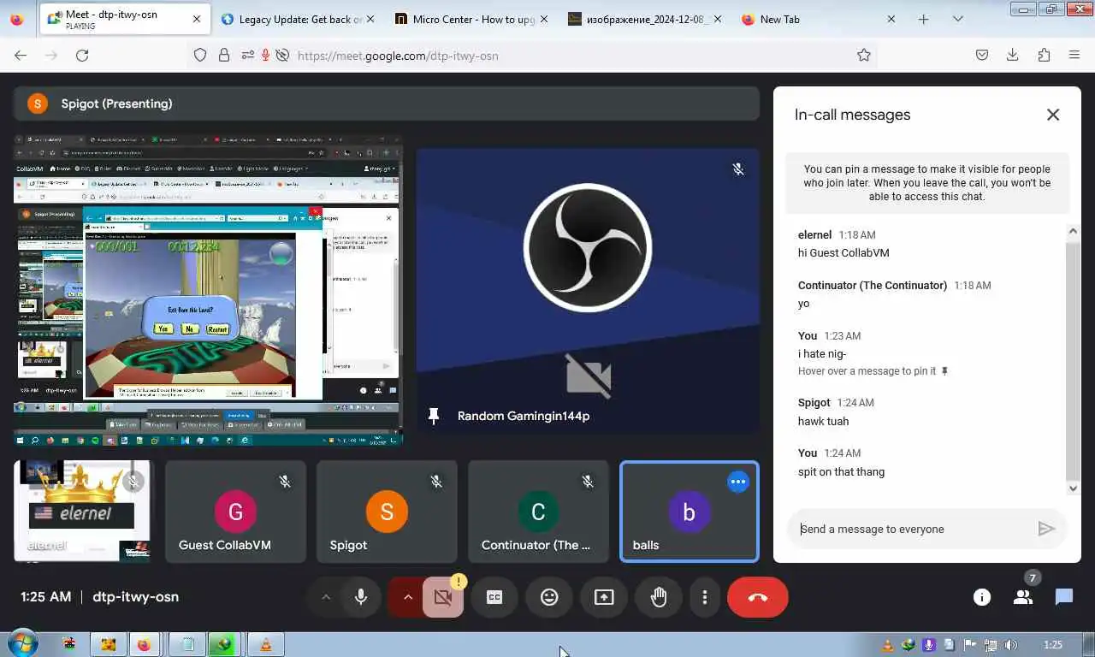Click the tracking protection shield icon
This screenshot has width=1095, height=657.
200,55
